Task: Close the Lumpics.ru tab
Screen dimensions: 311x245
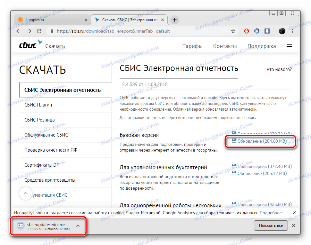Action: (86, 20)
